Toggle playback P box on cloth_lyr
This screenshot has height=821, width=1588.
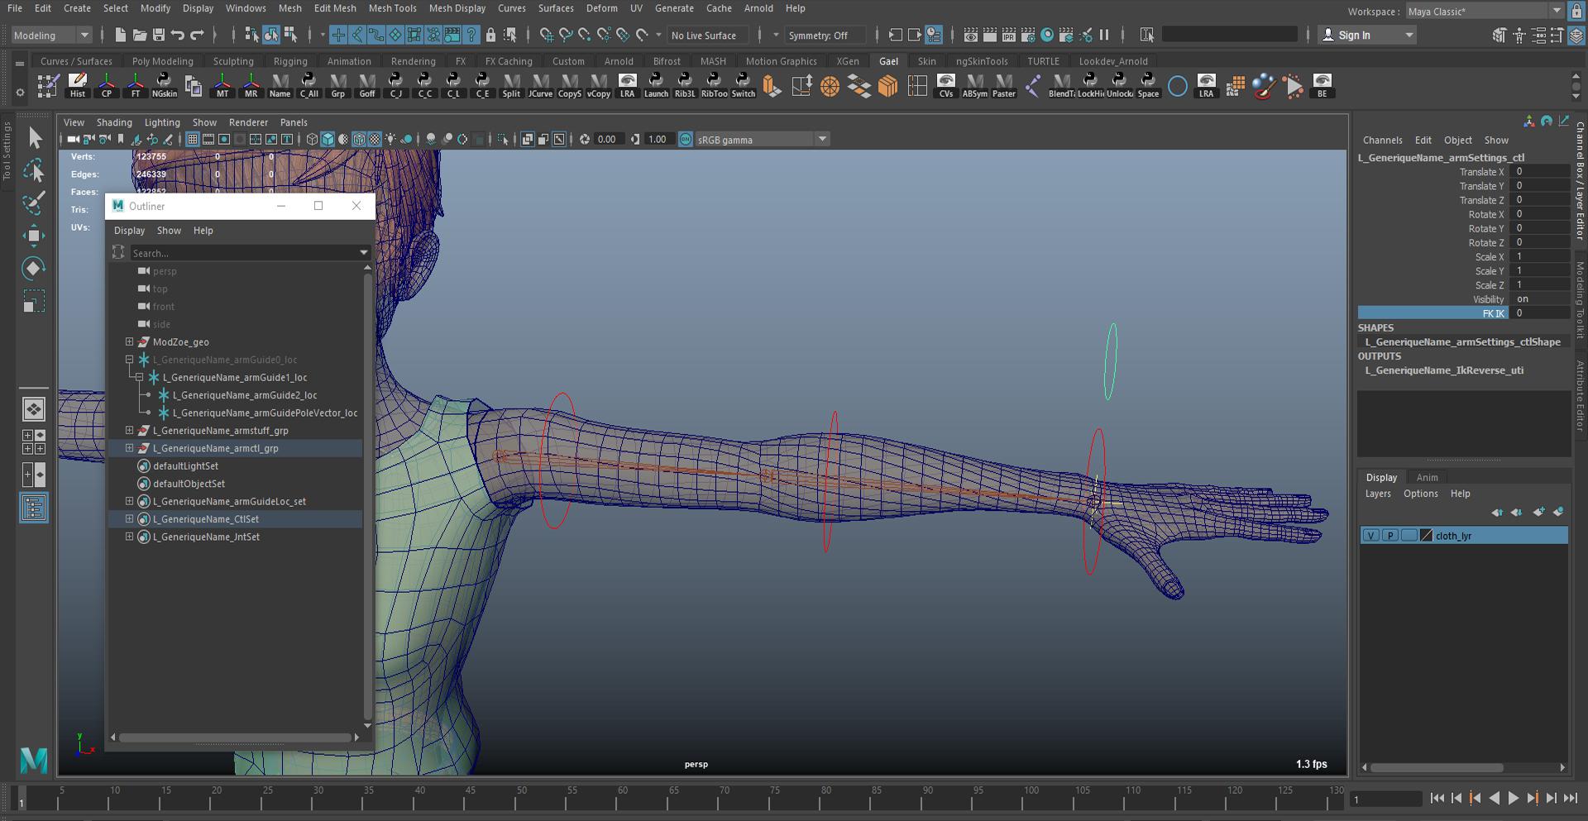coord(1389,536)
